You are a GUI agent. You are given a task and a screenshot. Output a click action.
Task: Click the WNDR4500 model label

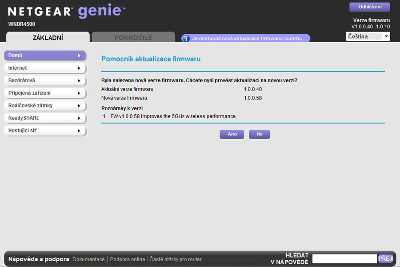point(22,24)
